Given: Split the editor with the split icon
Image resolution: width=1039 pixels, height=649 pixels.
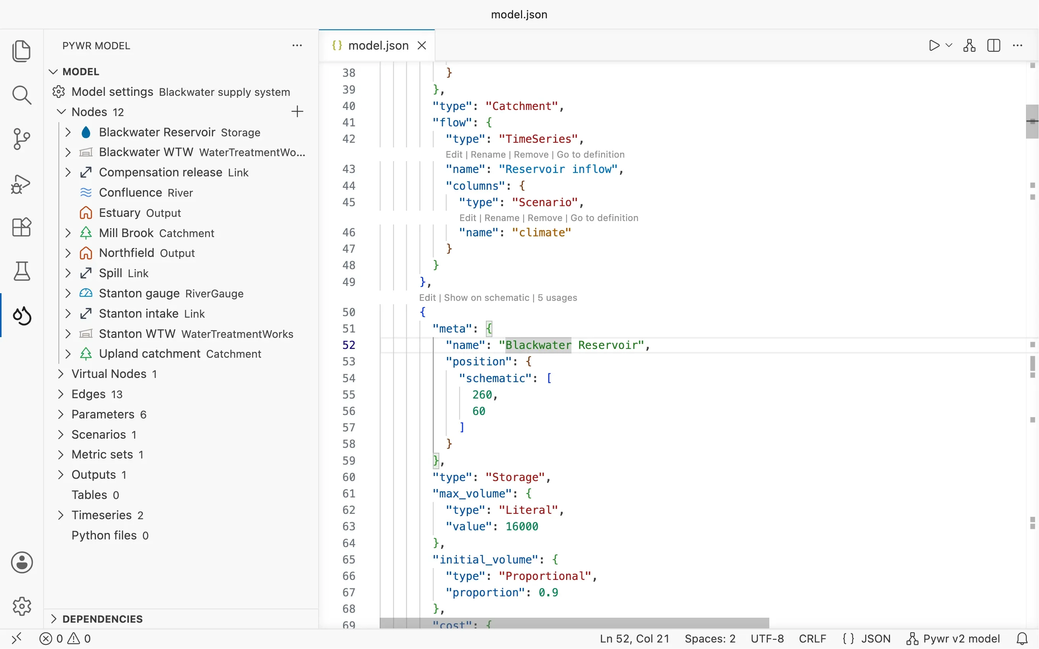Looking at the screenshot, I should (994, 45).
